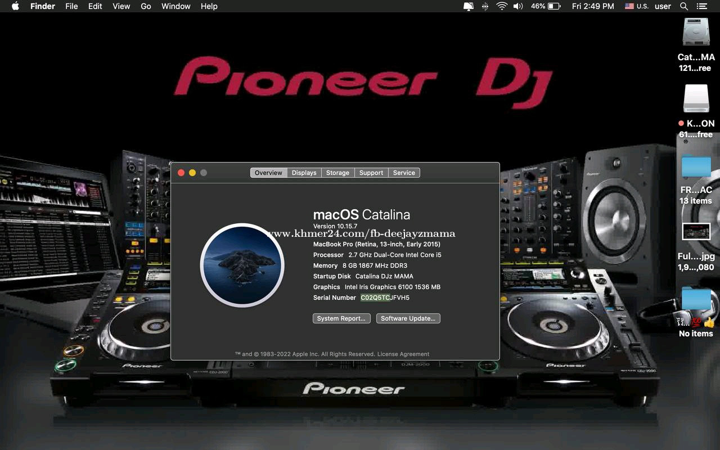Select the Cat...MA hard disk icon
720x450 pixels.
[x=696, y=32]
